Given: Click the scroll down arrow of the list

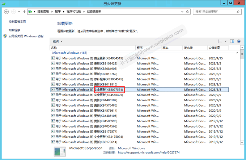Looking at the screenshot, I should pyautogui.click(x=242, y=143).
